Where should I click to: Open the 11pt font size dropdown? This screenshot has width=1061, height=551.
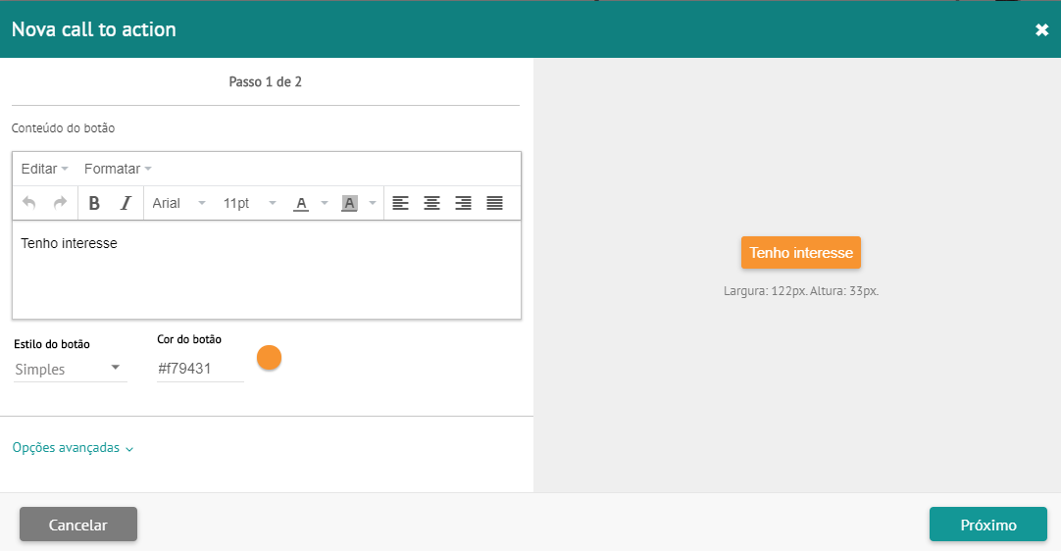[250, 203]
